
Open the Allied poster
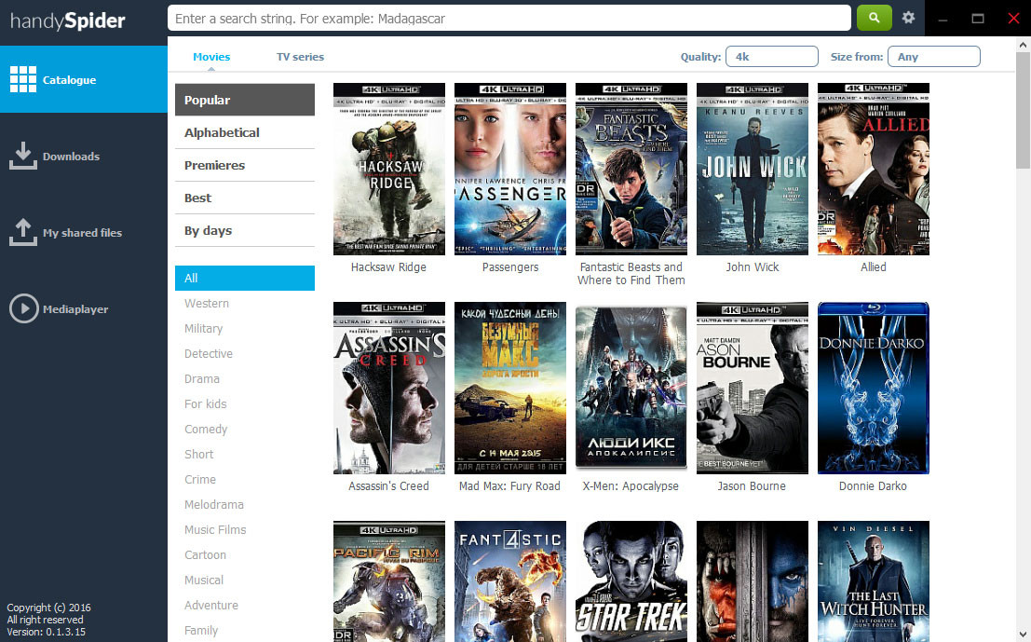(874, 169)
